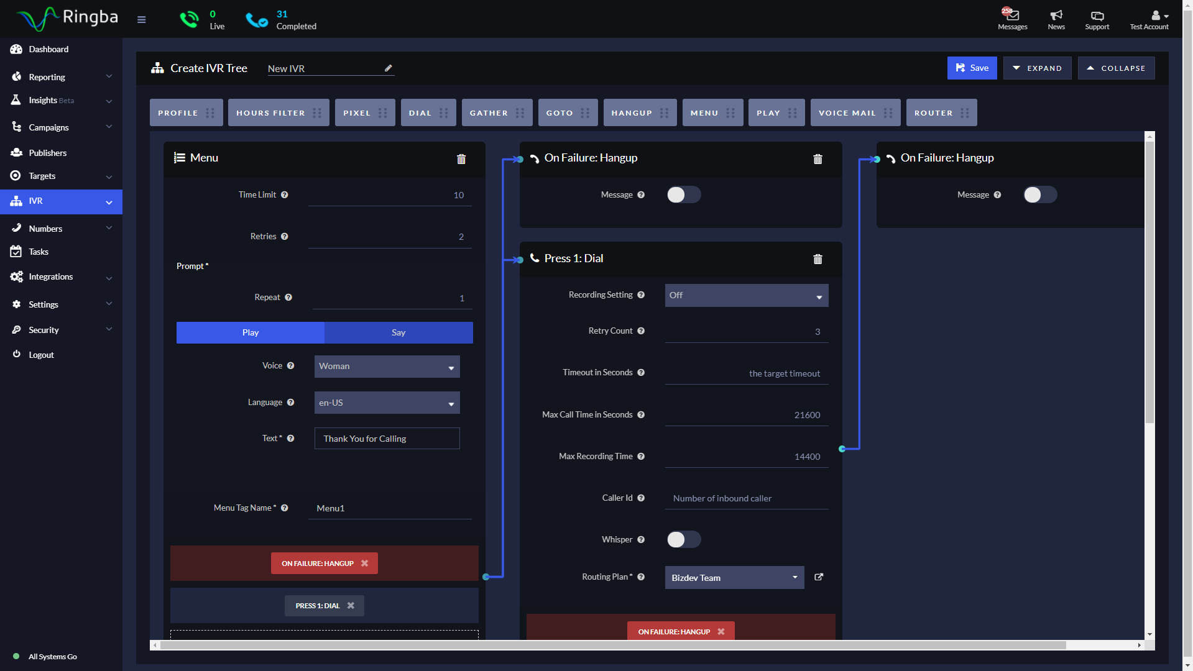Delete the Menu node via trash icon
This screenshot has height=671, width=1193.
click(x=461, y=159)
